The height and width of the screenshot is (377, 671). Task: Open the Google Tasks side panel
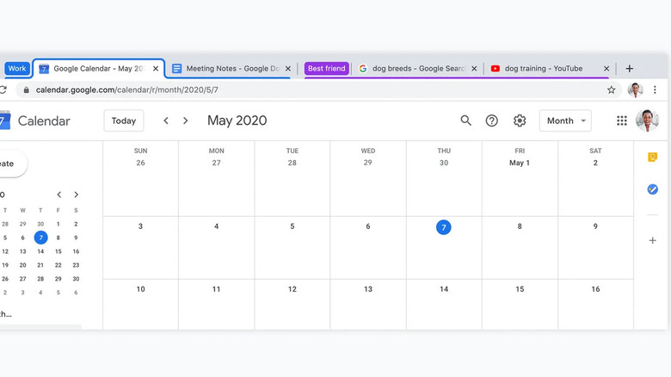(x=652, y=188)
